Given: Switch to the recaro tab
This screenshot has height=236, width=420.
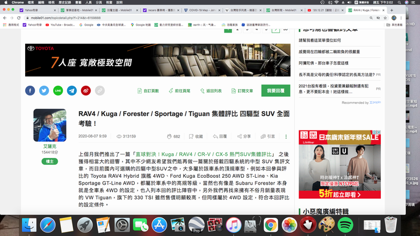Looking at the screenshot, I should (x=161, y=10).
